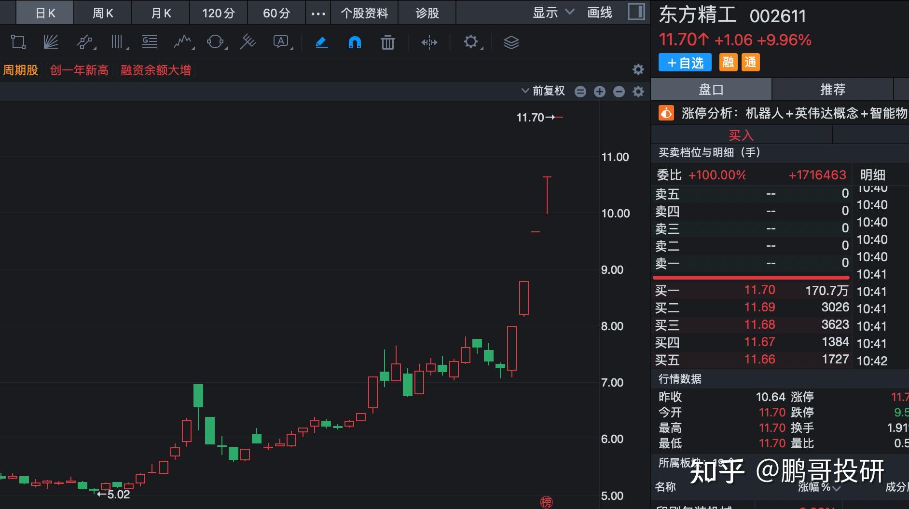The width and height of the screenshot is (909, 509).
Task: Open the ... more periods menu
Action: (x=318, y=13)
